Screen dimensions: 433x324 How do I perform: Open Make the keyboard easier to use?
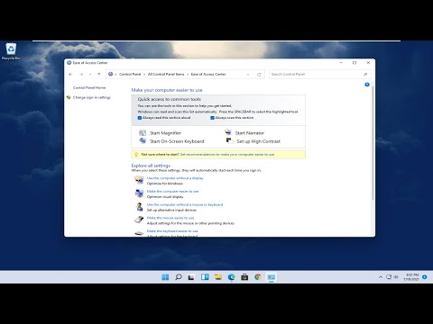coord(172,231)
